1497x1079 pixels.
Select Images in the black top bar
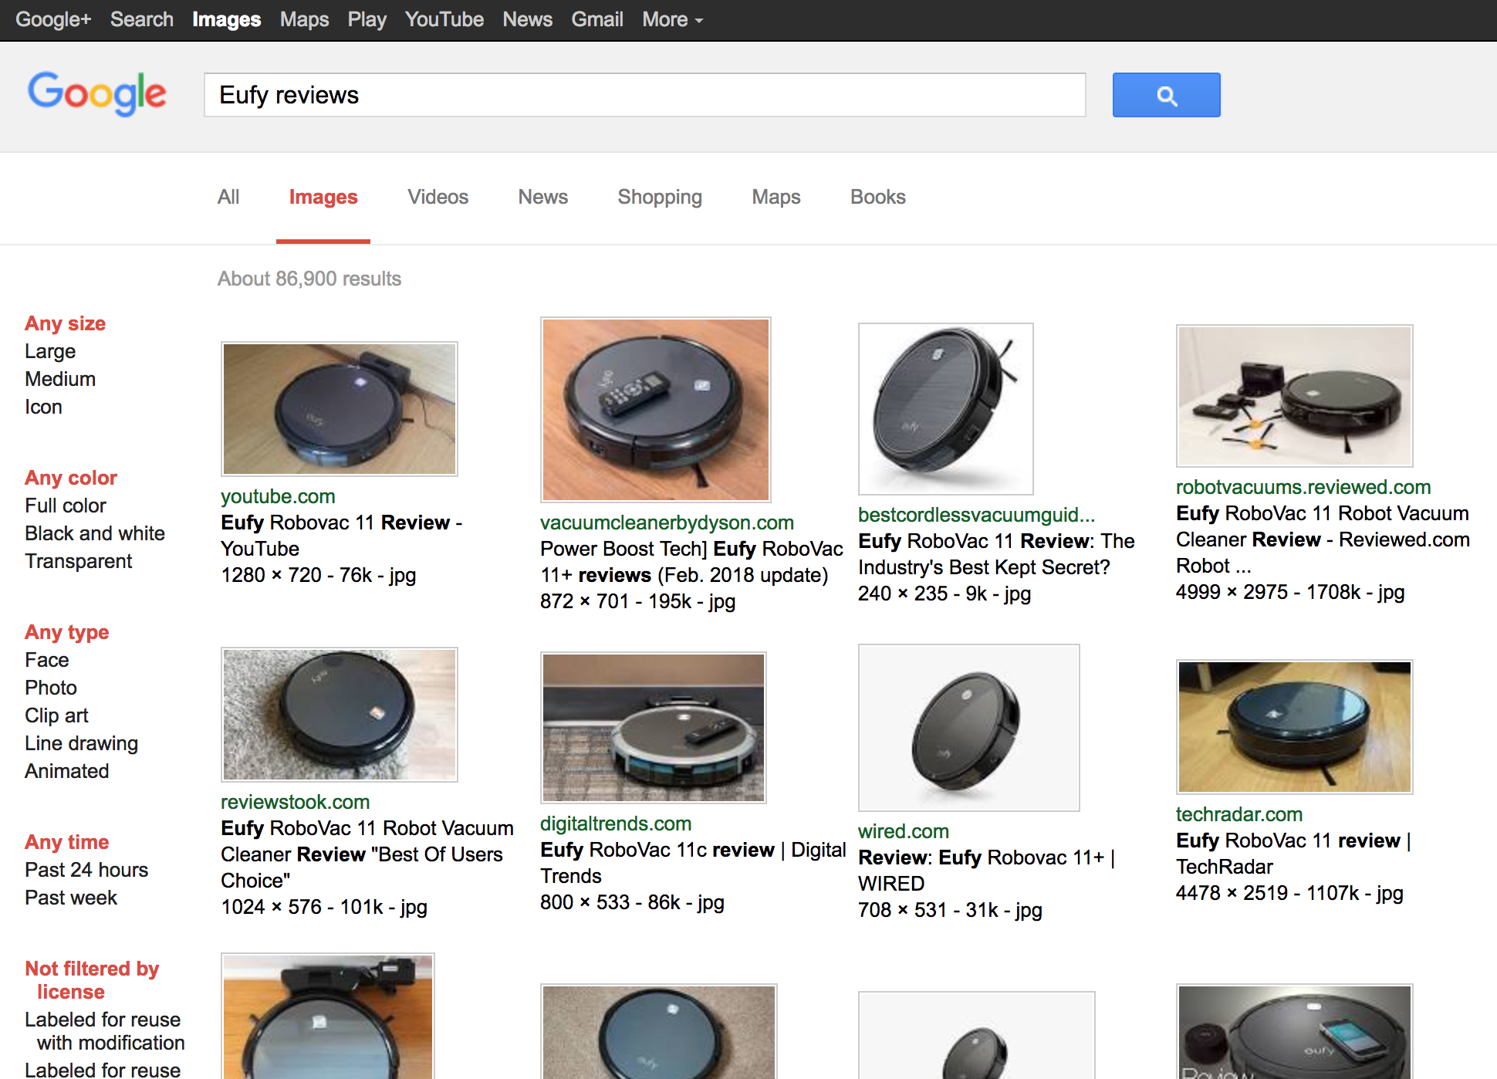(226, 19)
